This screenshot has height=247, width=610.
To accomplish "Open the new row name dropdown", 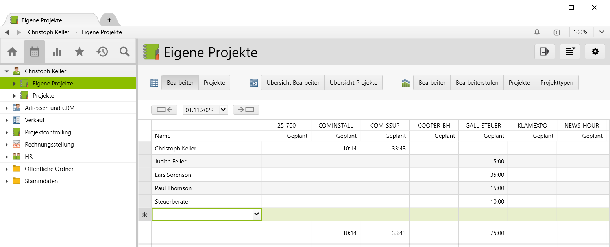I will coord(257,214).
